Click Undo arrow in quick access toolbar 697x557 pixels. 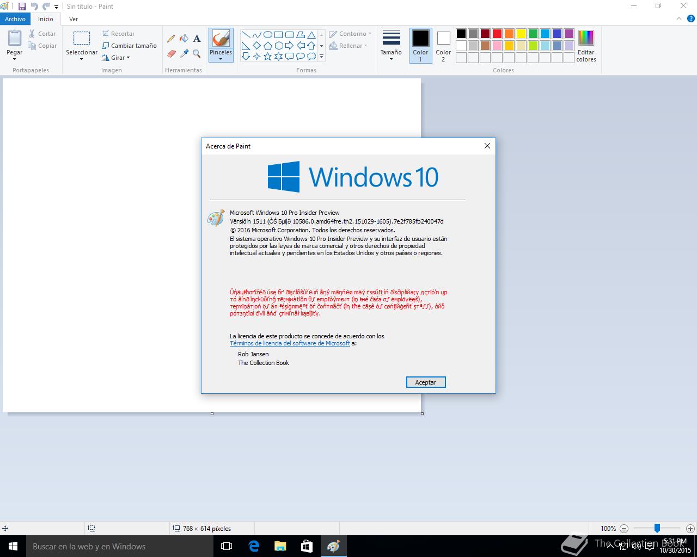coord(34,7)
